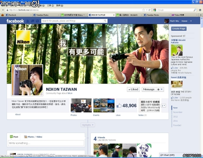Click the 48,906 likes thumbs-up box

click(126, 105)
